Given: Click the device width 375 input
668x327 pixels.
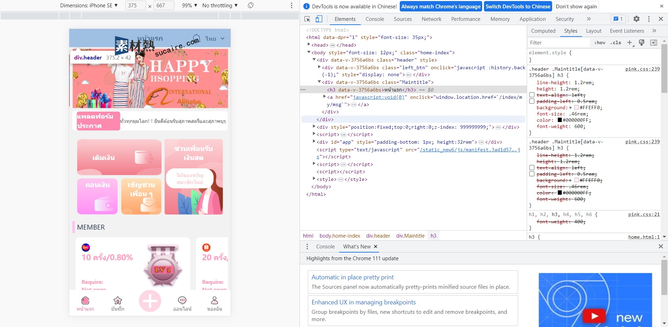Looking at the screenshot, I should point(135,6).
